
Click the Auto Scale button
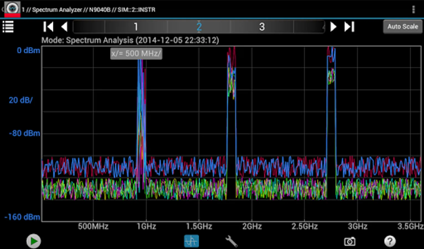point(403,27)
